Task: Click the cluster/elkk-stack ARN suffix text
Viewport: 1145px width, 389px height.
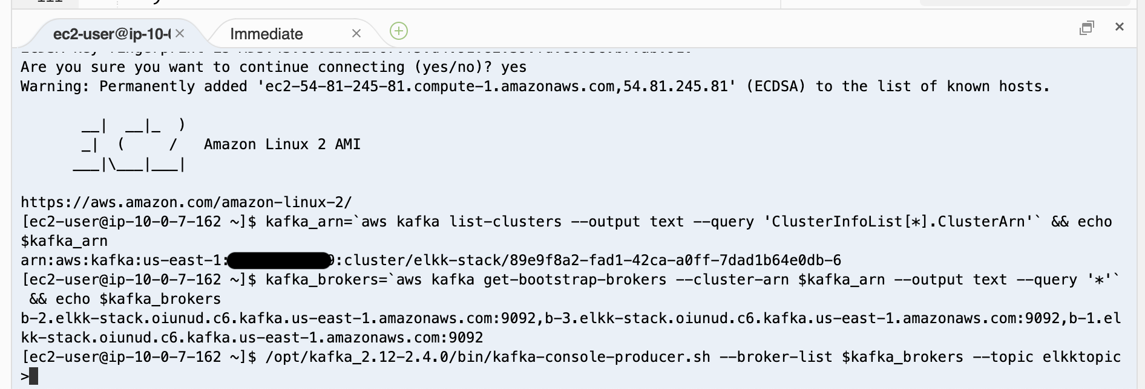Action: (592, 260)
